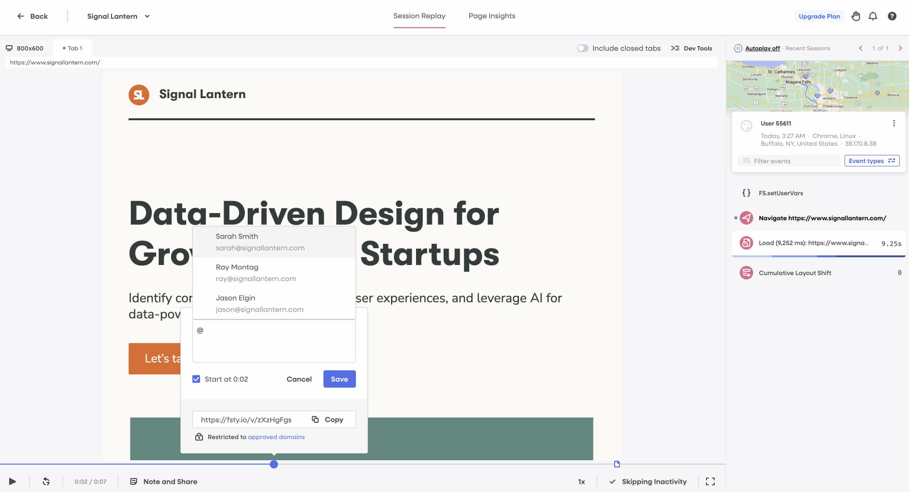Image resolution: width=909 pixels, height=492 pixels.
Task: Play the session replay
Action: click(13, 481)
